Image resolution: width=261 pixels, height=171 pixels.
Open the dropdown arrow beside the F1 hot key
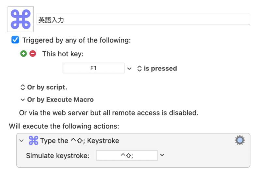coord(129,69)
